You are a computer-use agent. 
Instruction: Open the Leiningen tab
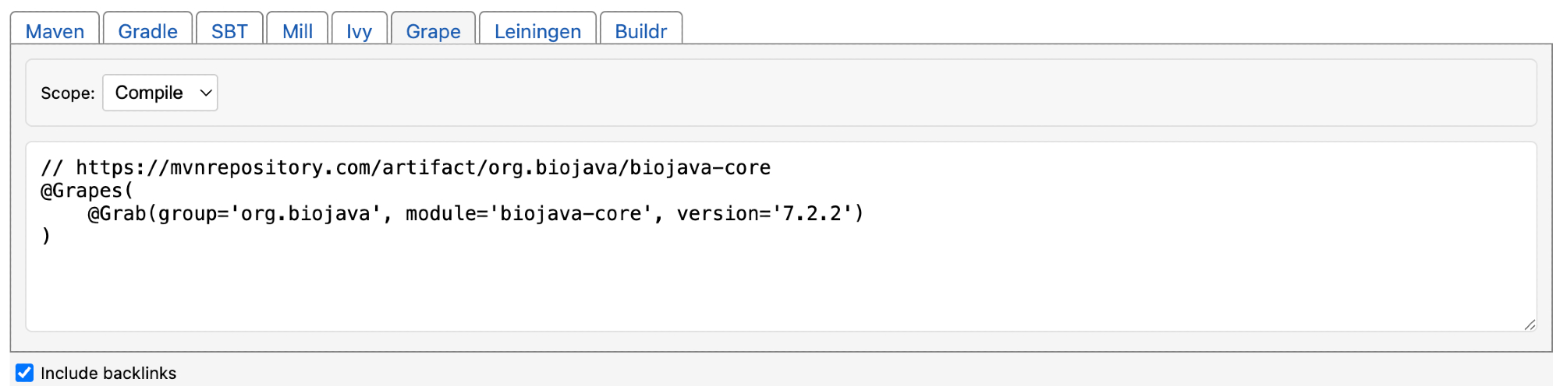coord(537,31)
